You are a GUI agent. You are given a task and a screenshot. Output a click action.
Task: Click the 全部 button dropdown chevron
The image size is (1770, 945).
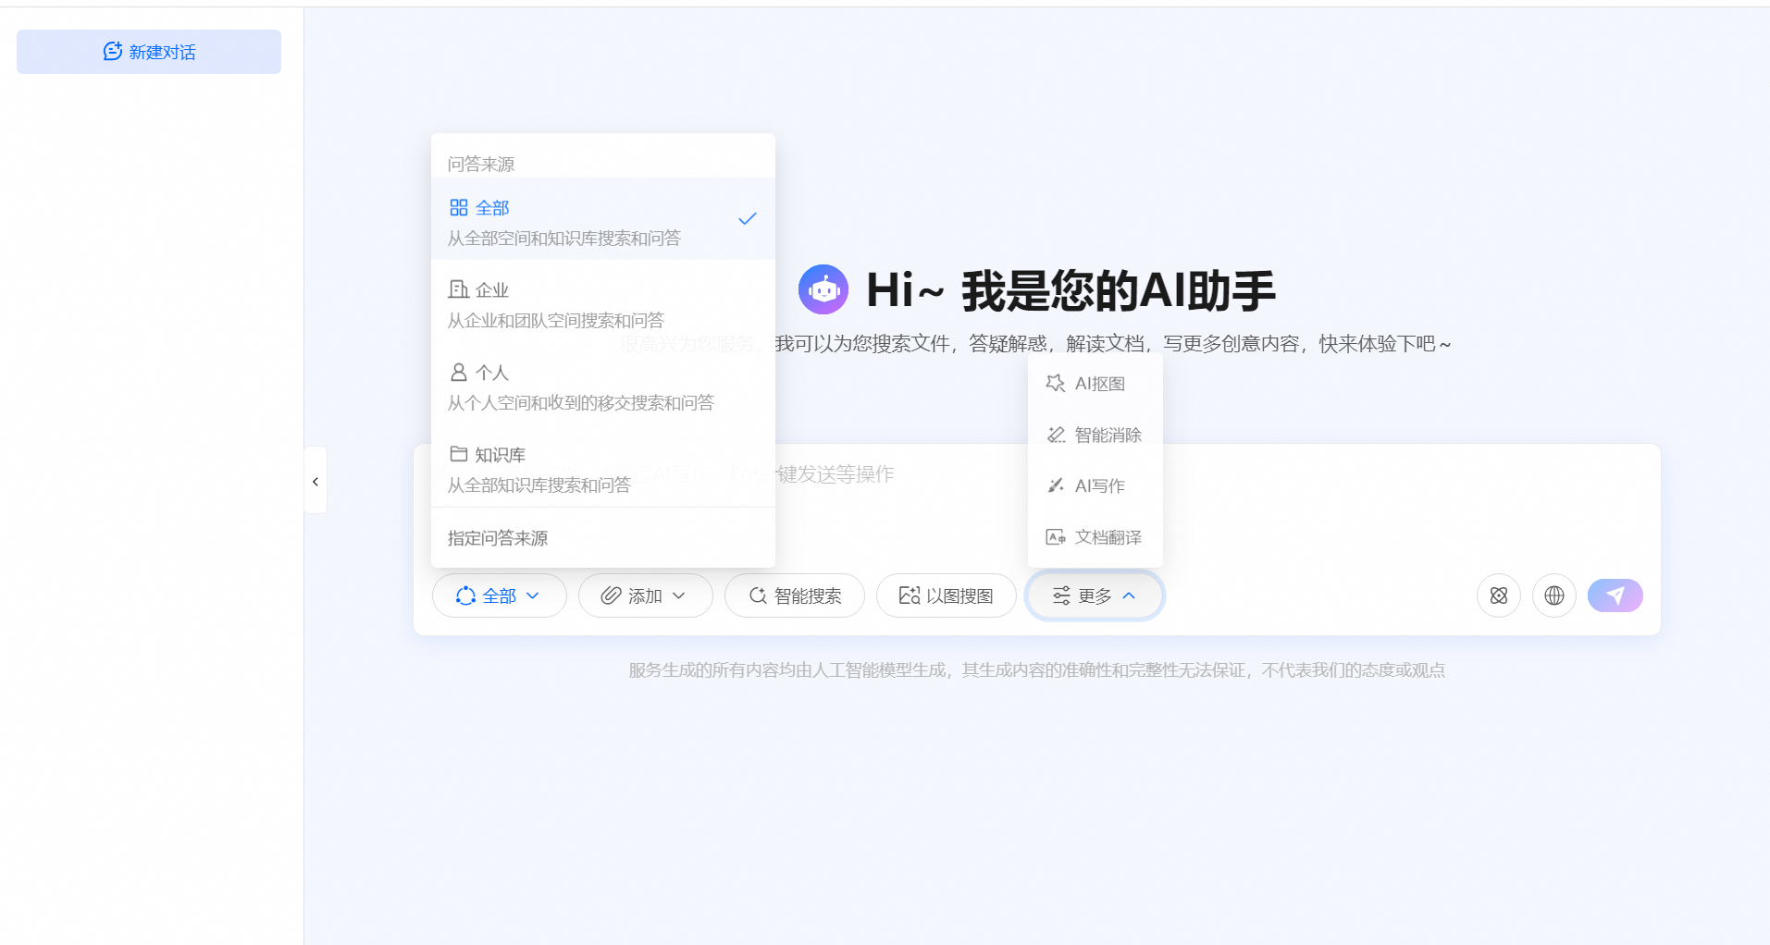point(533,595)
